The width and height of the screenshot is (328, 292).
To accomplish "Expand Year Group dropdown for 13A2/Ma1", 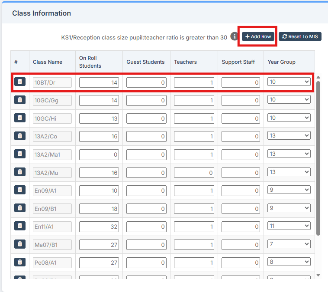I will point(289,154).
